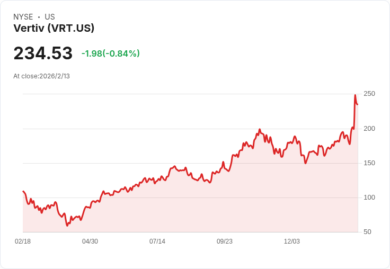The height and width of the screenshot is (269, 390).
Task: Click the 250 price axis label
Action: (x=369, y=94)
